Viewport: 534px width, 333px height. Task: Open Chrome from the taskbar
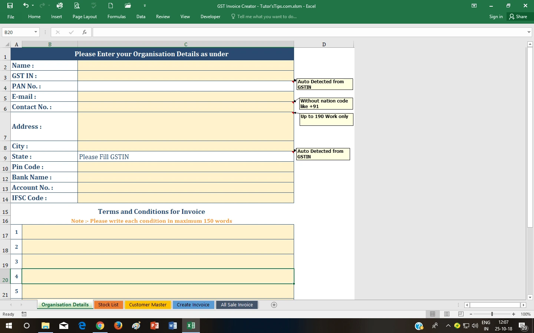coord(100,326)
